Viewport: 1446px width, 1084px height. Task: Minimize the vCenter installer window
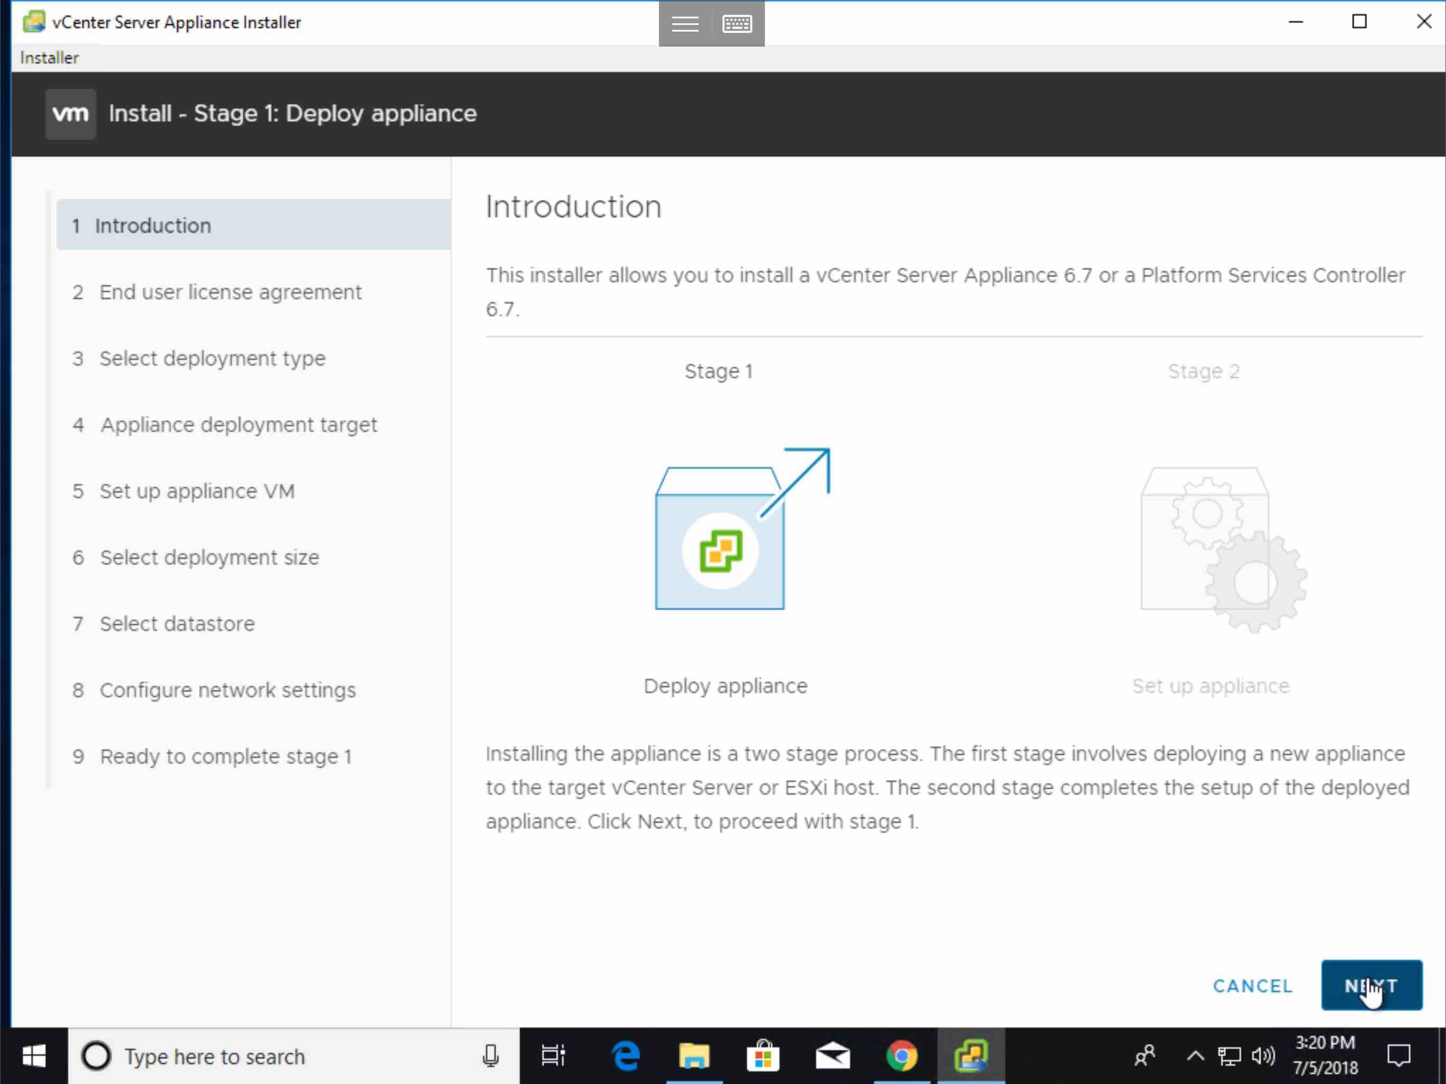[1296, 22]
